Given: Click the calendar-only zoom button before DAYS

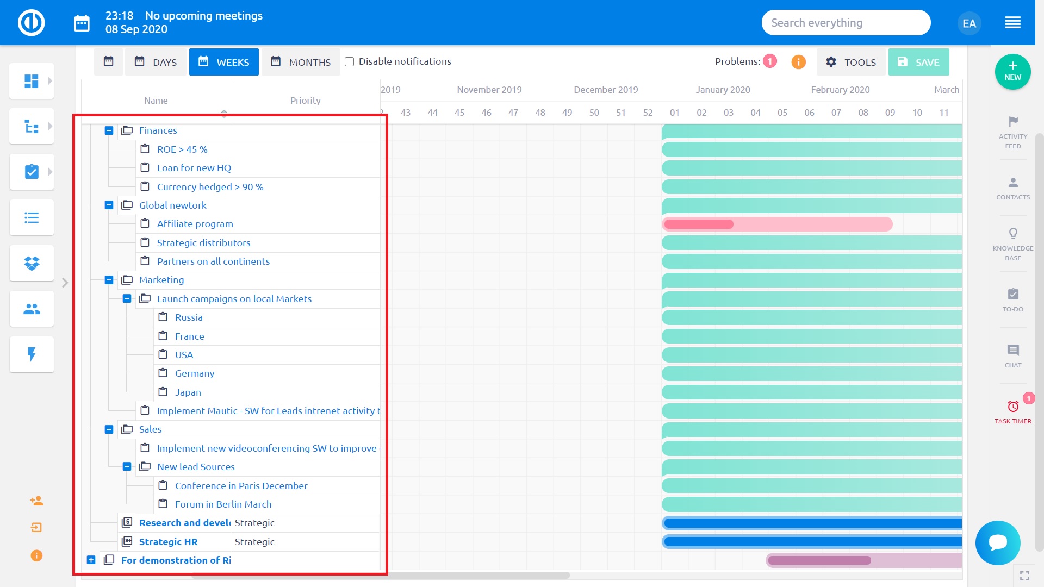Looking at the screenshot, I should [108, 62].
